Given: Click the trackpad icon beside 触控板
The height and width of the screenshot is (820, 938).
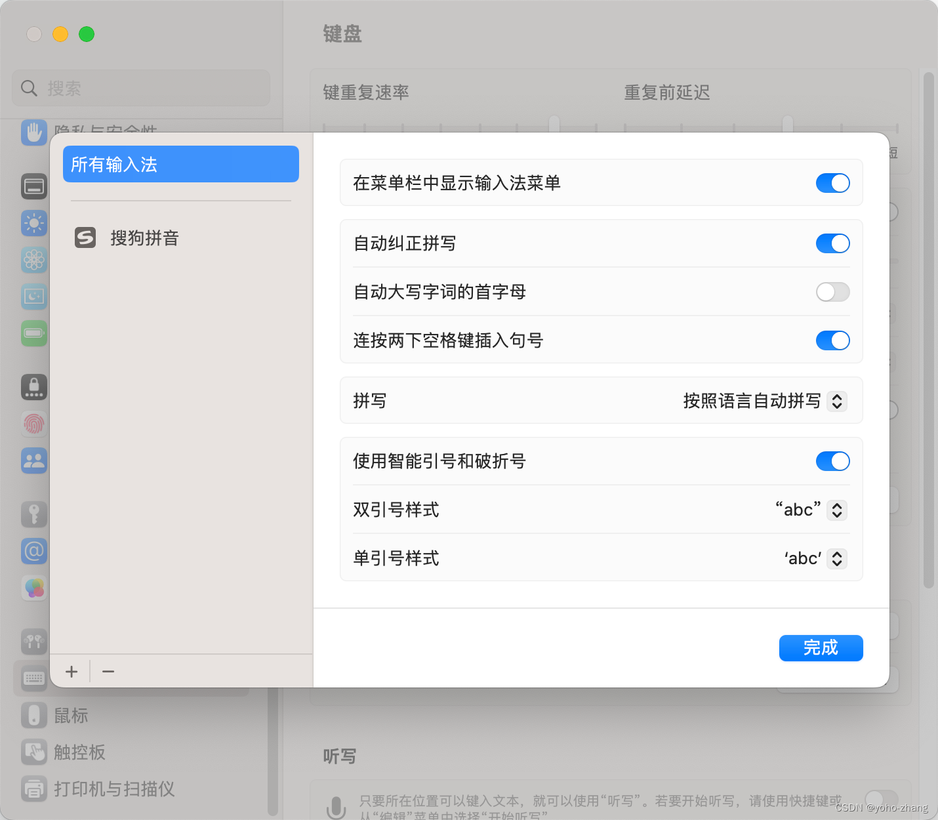Looking at the screenshot, I should pyautogui.click(x=34, y=752).
